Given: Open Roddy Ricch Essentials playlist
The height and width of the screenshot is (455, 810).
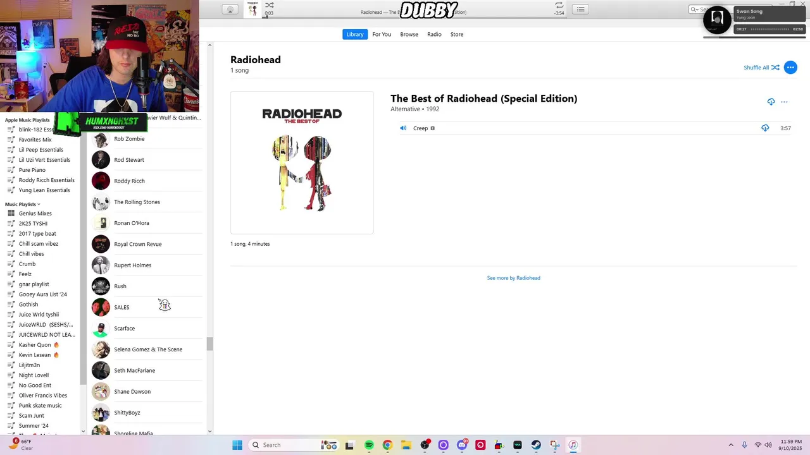Looking at the screenshot, I should click(x=41, y=180).
